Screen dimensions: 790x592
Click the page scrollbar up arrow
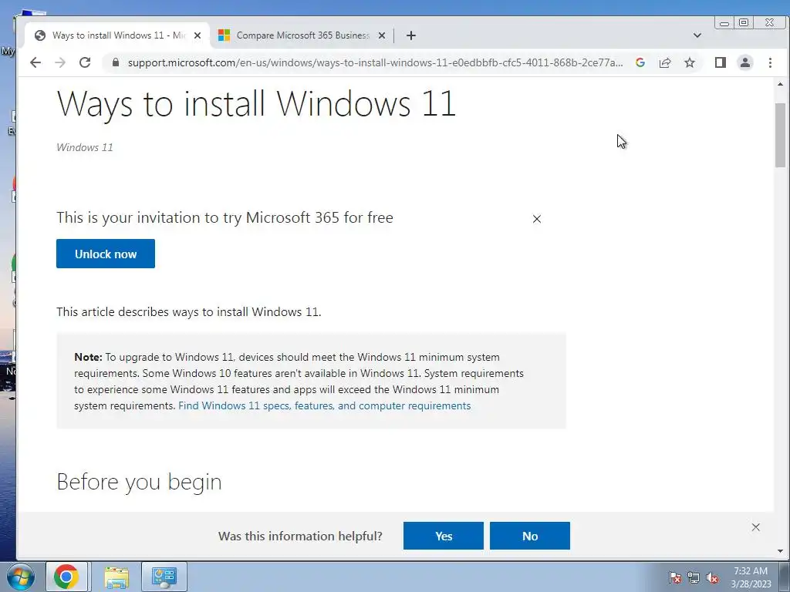[781, 85]
